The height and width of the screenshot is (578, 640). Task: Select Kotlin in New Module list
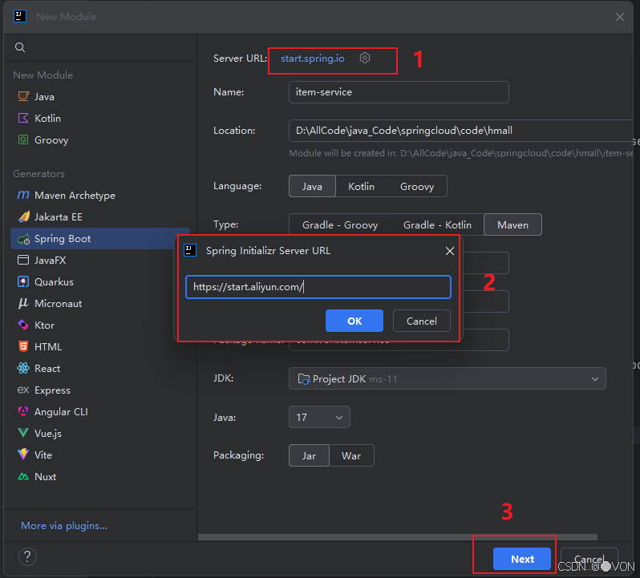(100, 119)
